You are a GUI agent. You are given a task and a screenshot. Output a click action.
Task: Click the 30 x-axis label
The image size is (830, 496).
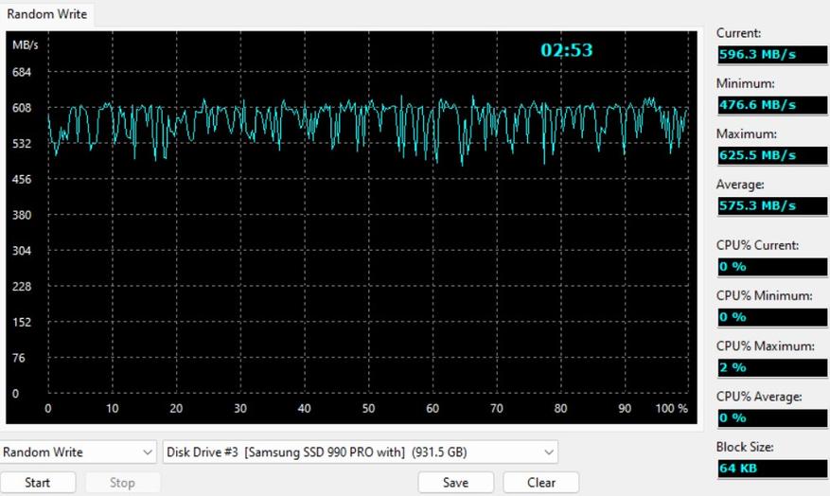(x=240, y=409)
